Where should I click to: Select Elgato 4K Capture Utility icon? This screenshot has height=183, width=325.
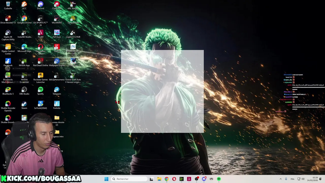click(x=8, y=35)
